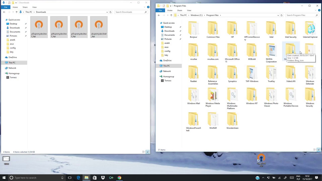Open the Windows Media Player folder
Image resolution: width=322 pixels, height=181 pixels.
pos(213,98)
